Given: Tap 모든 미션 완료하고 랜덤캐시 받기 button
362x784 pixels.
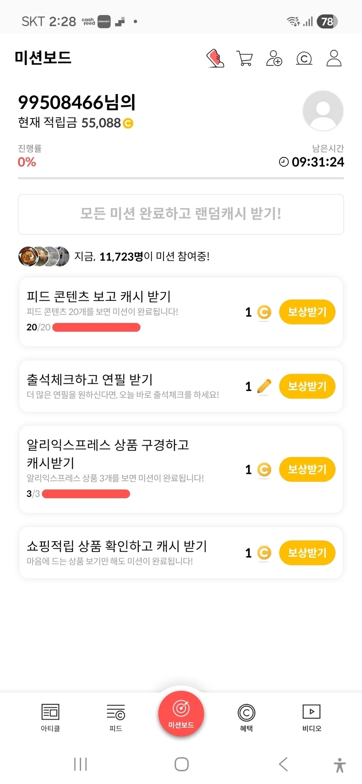Looking at the screenshot, I should [181, 214].
